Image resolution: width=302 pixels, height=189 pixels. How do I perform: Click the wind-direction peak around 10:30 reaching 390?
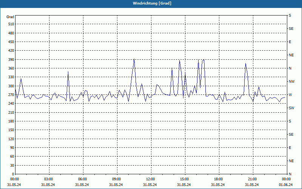(x=134, y=59)
